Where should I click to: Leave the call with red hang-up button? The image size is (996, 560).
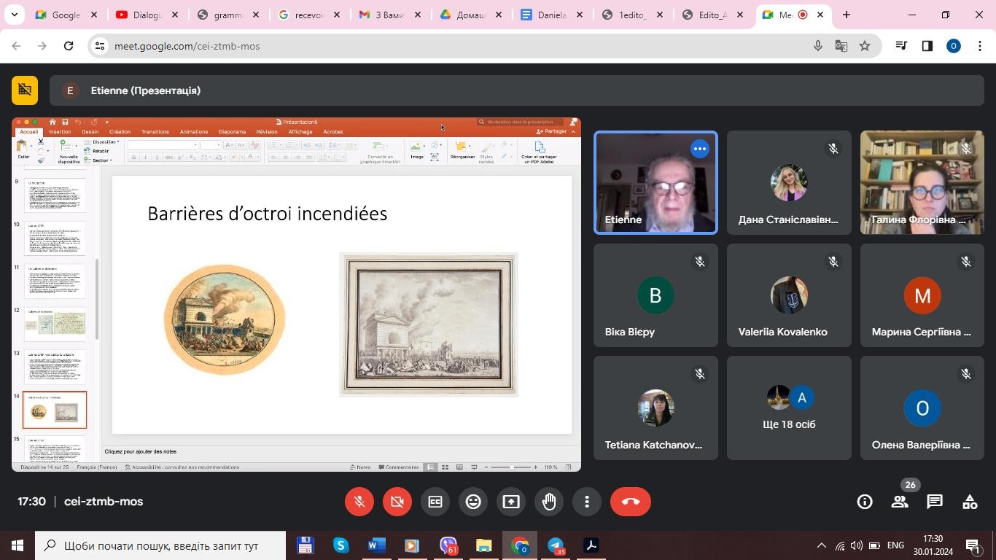(x=631, y=502)
